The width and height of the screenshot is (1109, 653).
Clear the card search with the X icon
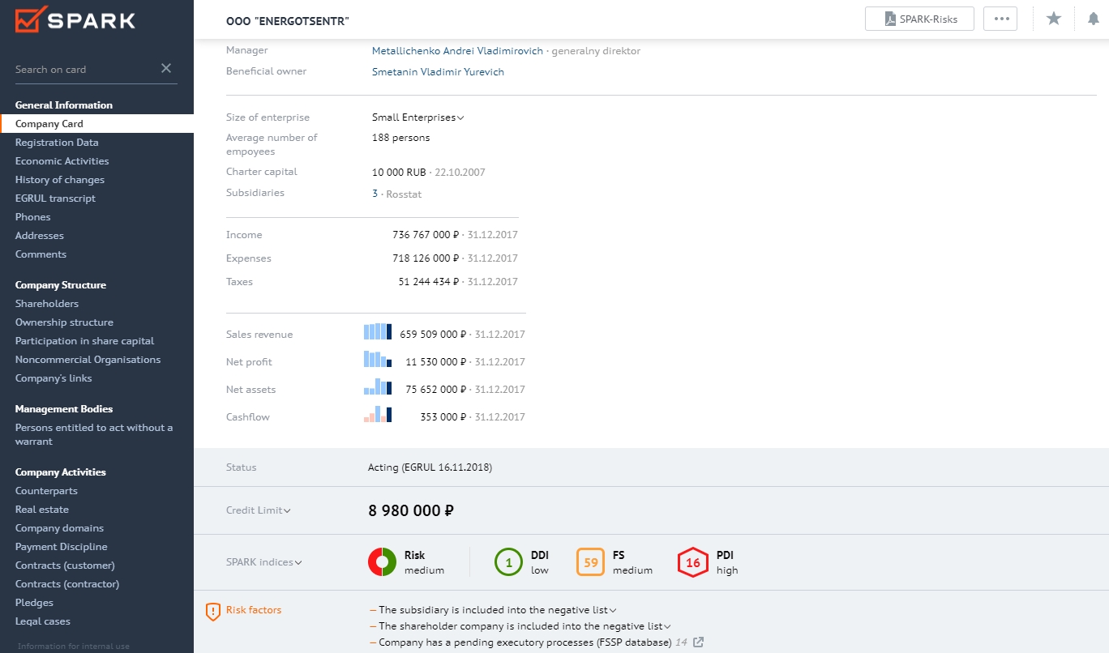point(166,68)
